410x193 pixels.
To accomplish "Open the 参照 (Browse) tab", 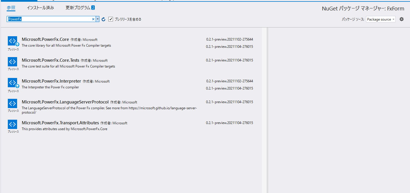I will 11,8.
